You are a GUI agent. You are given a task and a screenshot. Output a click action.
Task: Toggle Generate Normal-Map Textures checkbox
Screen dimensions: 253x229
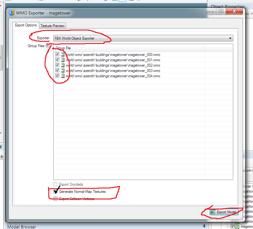click(56, 192)
